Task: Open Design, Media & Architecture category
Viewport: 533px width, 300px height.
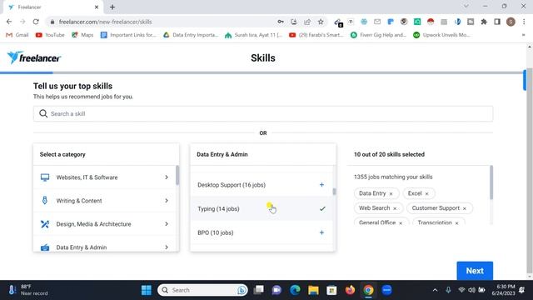Action: 106,224
